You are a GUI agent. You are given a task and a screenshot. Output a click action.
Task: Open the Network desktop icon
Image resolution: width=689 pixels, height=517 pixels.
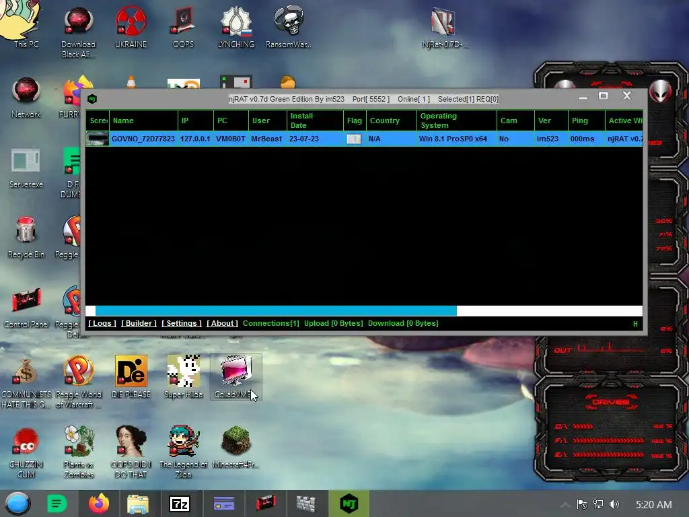[26, 98]
